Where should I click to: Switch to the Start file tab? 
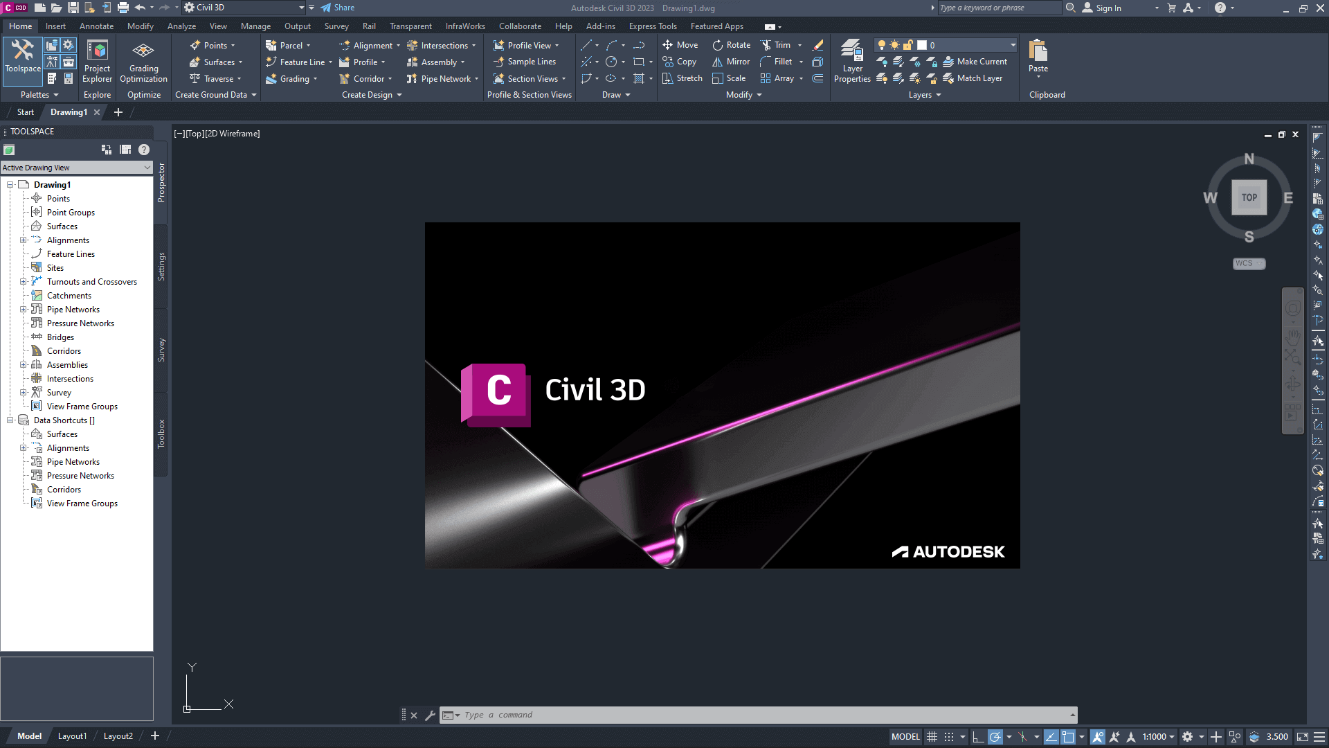25,112
